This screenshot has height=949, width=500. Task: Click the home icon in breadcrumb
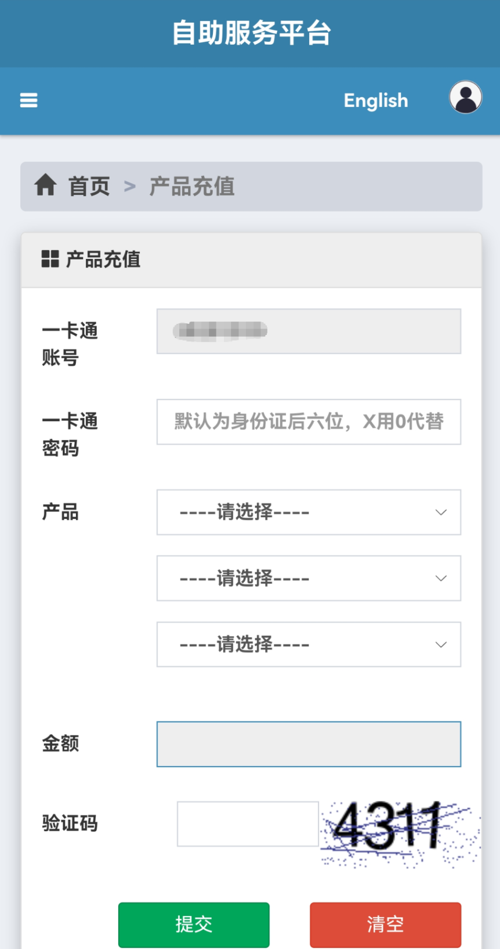click(x=45, y=186)
